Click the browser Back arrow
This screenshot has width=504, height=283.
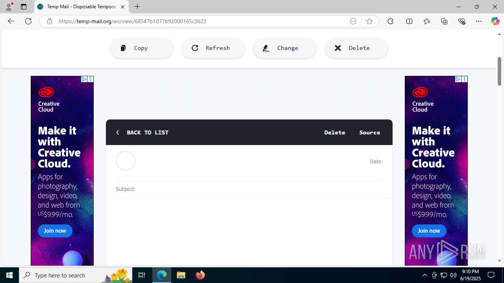click(11, 21)
